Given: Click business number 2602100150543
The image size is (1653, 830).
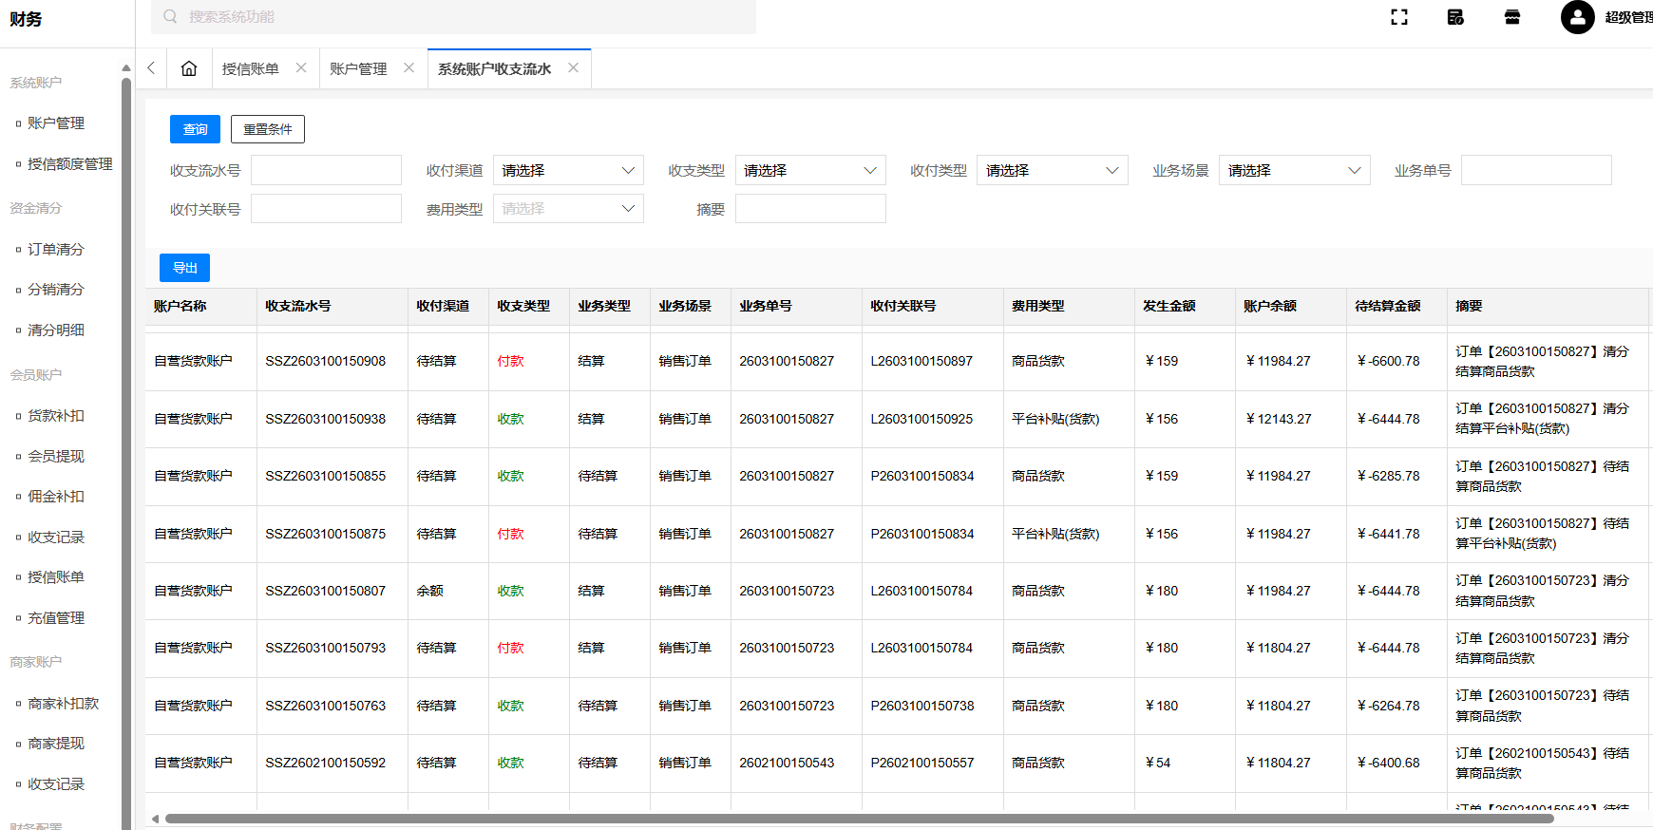Looking at the screenshot, I should (x=787, y=763).
